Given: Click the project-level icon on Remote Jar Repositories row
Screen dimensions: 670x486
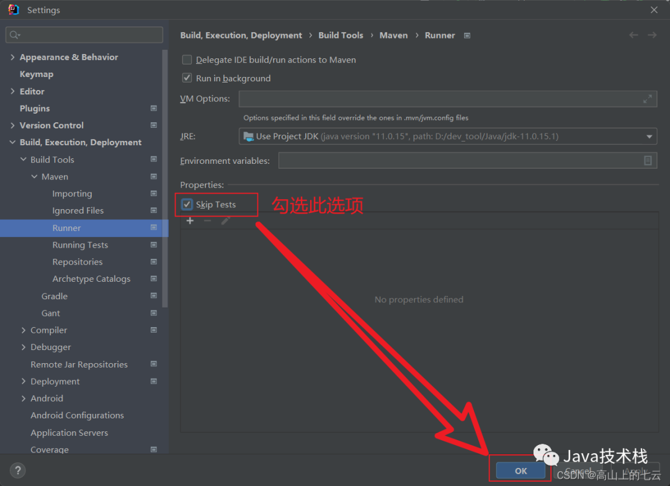Looking at the screenshot, I should [x=154, y=364].
